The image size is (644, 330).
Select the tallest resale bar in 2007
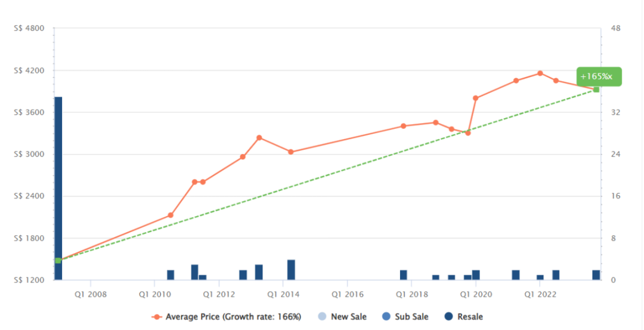tap(58, 188)
